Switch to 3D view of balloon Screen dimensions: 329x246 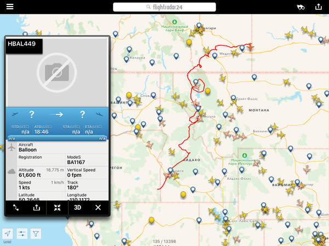click(x=78, y=208)
